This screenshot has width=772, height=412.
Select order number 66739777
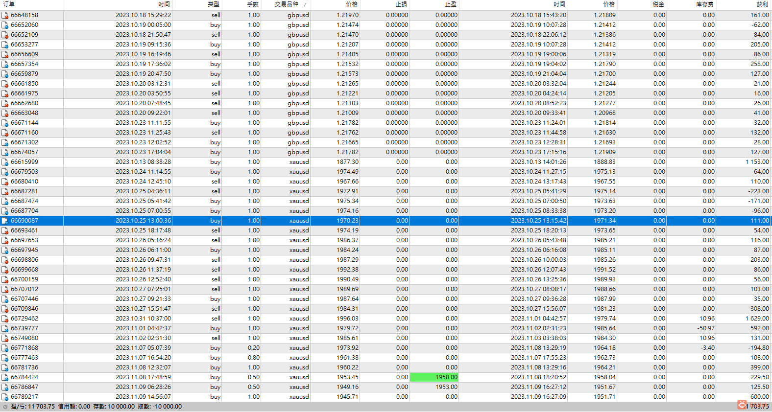click(24, 328)
